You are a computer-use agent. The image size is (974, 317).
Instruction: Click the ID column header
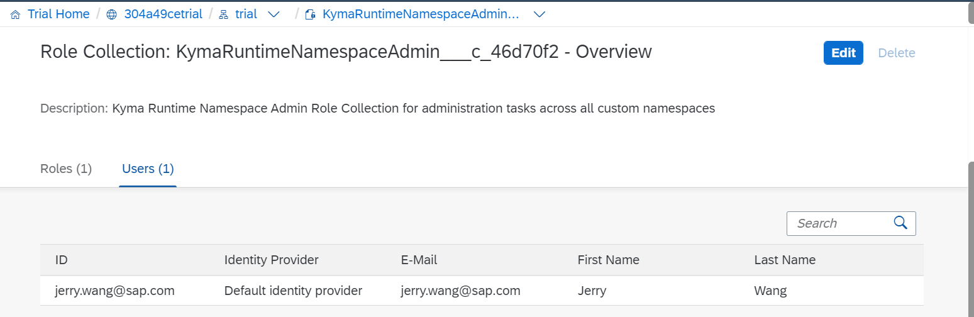click(x=61, y=260)
